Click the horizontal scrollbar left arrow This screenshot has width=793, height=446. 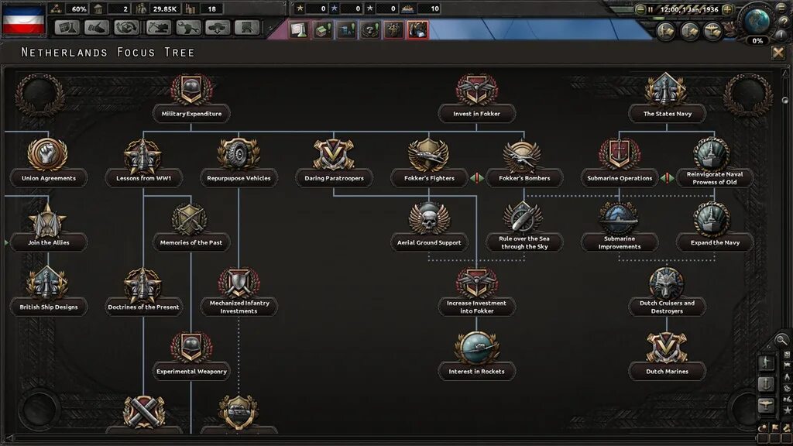[x=9, y=437]
